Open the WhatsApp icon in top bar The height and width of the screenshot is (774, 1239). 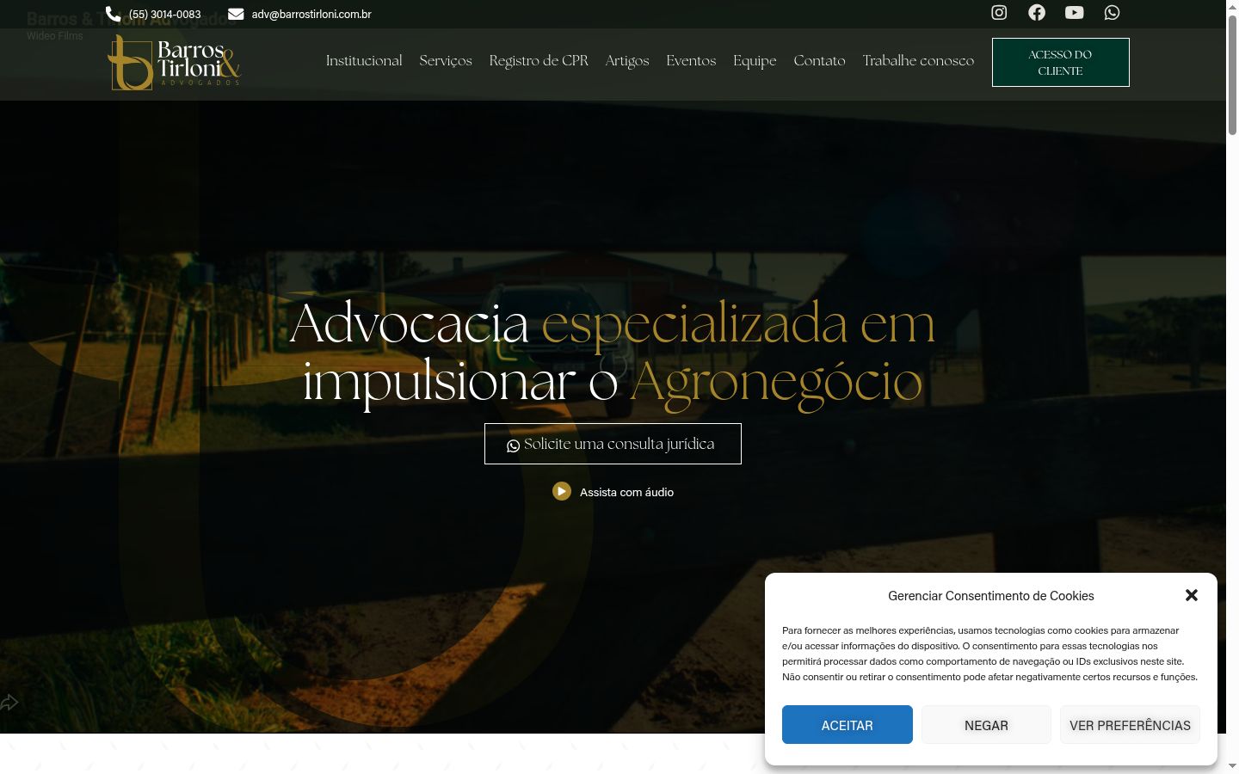(x=1112, y=12)
